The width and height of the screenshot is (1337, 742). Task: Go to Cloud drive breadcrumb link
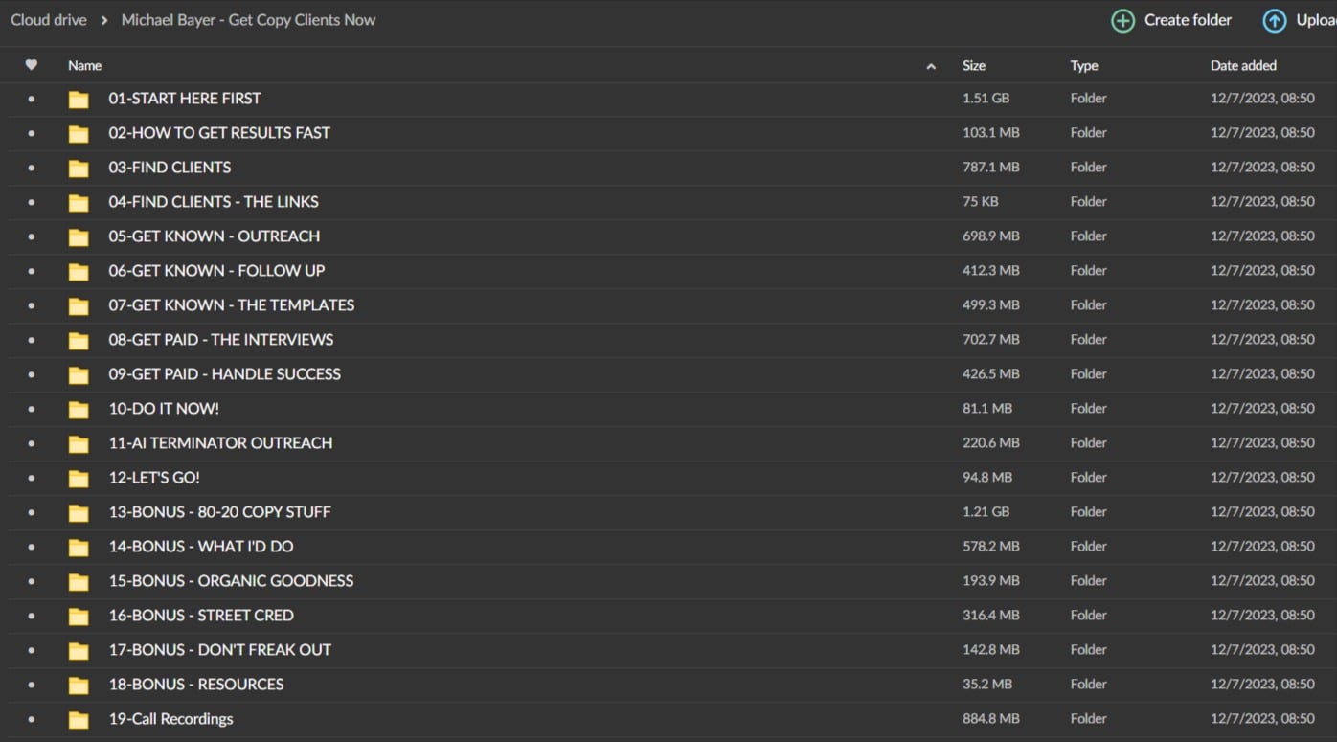[x=49, y=20]
